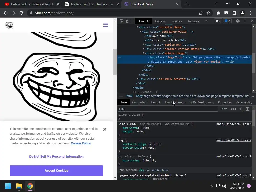This screenshot has width=256, height=192.
Task: Click the address bar URL
Action: [x=54, y=13]
